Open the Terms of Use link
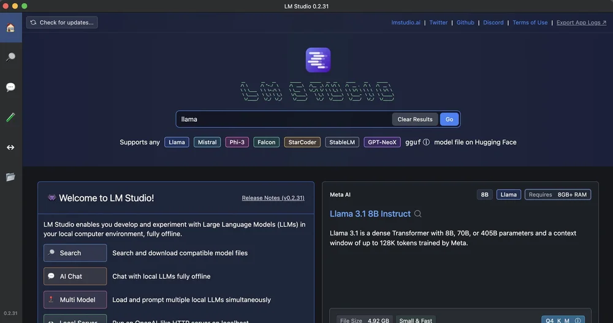Image resolution: width=613 pixels, height=323 pixels. (530, 23)
